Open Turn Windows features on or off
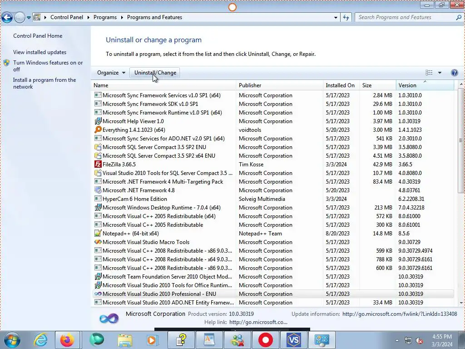465x349 pixels. (48, 66)
